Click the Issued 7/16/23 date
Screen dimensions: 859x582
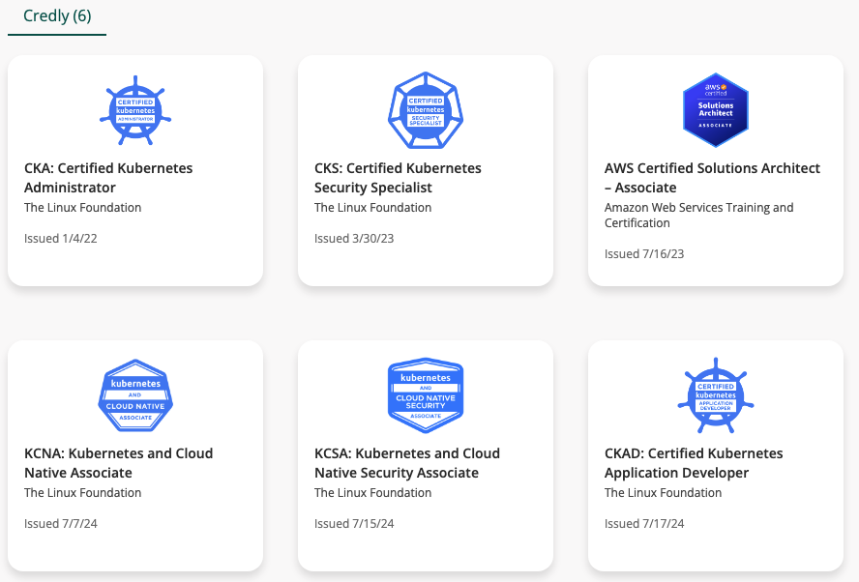coord(644,253)
